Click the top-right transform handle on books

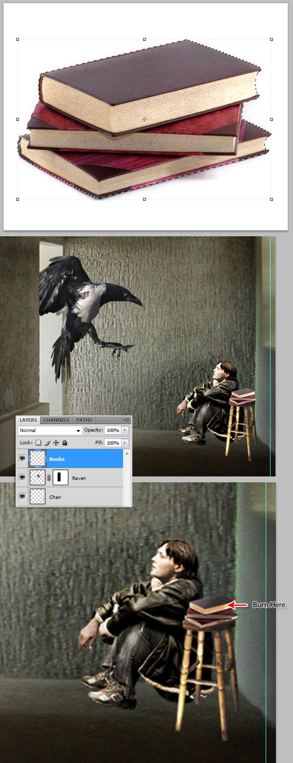pos(272,40)
